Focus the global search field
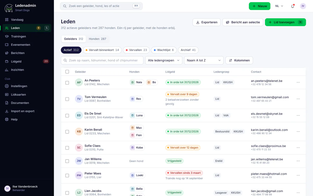Image resolution: width=313 pixels, height=196 pixels. 101,6
